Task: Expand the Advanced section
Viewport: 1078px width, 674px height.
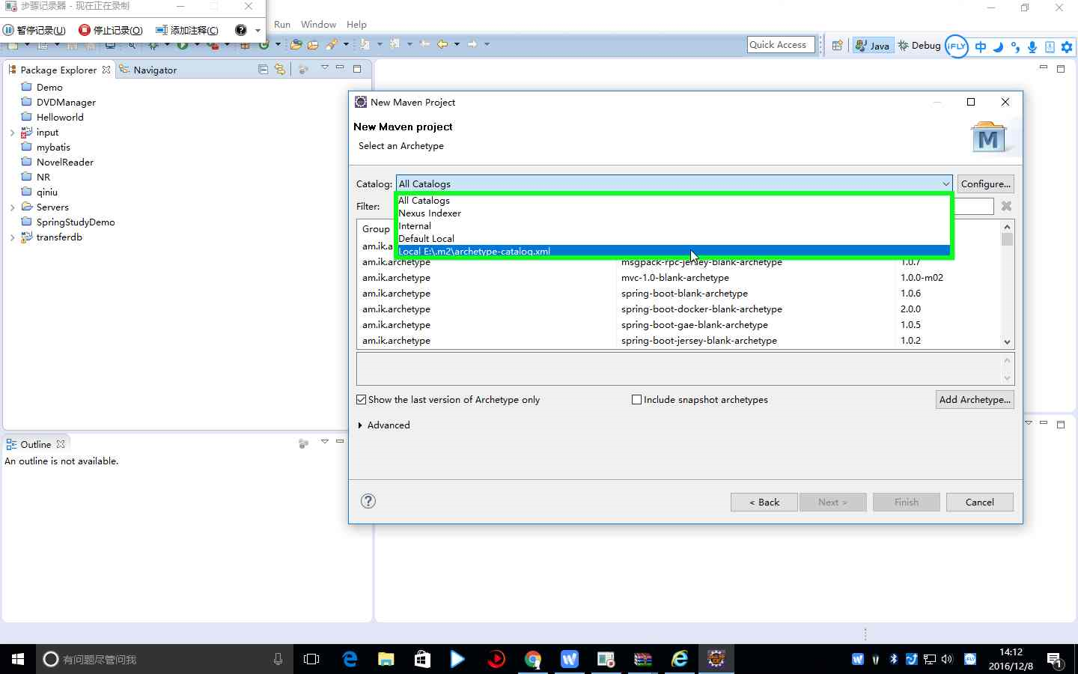Action: coord(384,425)
